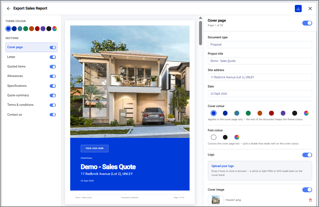Click Upload your logo link
319x207 pixels.
point(223,166)
